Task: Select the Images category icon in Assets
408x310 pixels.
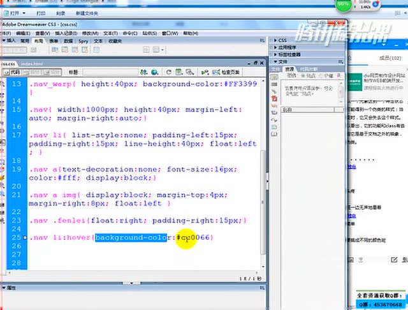Action: [275, 77]
